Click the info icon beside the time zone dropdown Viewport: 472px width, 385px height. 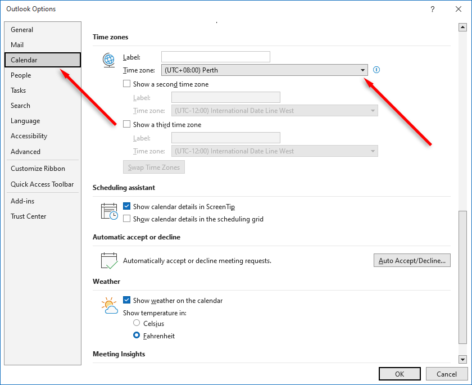pos(376,70)
